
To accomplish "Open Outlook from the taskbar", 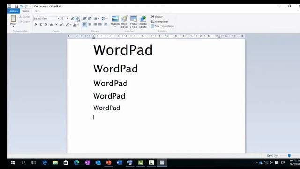I will [x=98, y=163].
